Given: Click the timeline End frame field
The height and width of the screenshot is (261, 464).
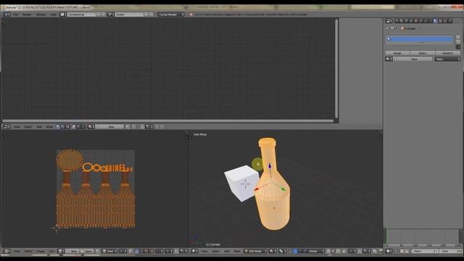Looking at the screenshot, I should tap(451, 251).
